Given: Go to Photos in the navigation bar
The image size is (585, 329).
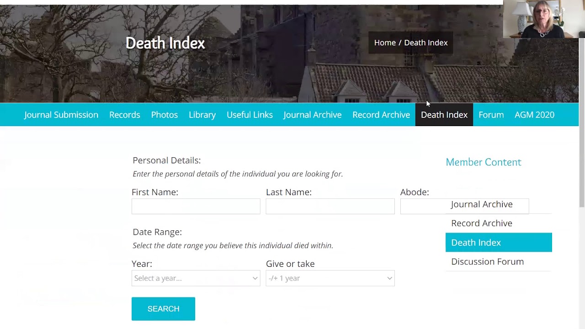Looking at the screenshot, I should coord(165,115).
